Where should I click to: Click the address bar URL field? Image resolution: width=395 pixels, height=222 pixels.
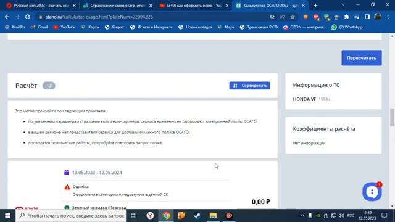151,17
